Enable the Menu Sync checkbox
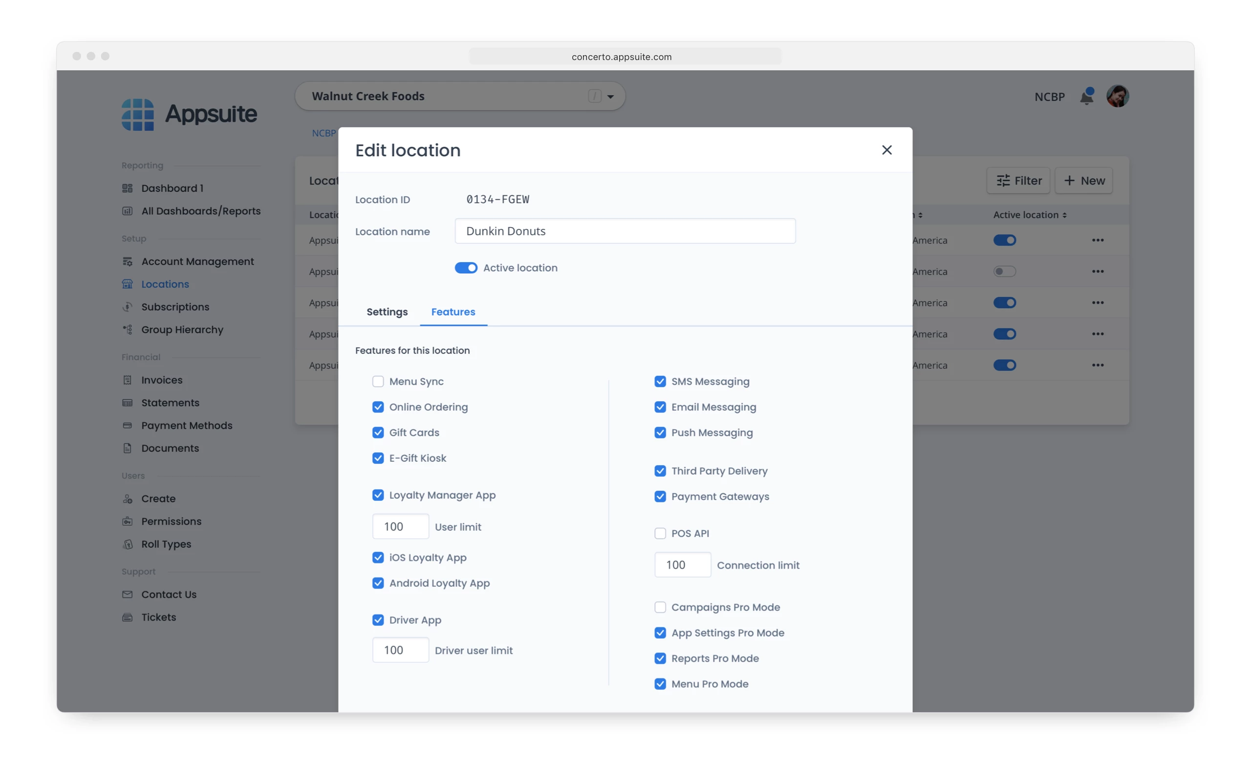The image size is (1251, 767). 378,381
